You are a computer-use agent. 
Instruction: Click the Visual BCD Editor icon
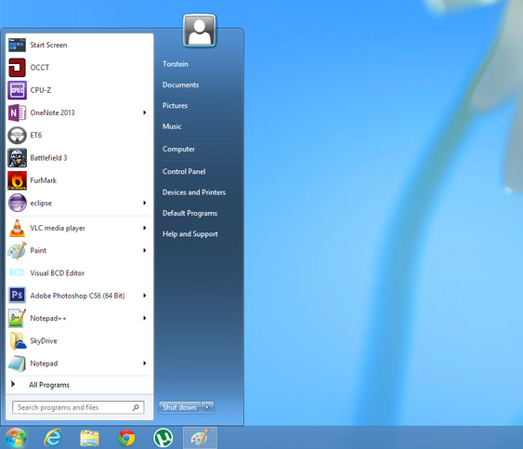pyautogui.click(x=17, y=272)
